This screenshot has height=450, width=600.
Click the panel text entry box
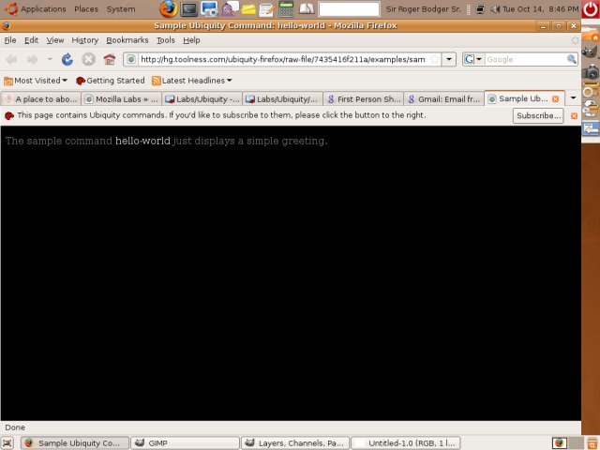[349, 9]
